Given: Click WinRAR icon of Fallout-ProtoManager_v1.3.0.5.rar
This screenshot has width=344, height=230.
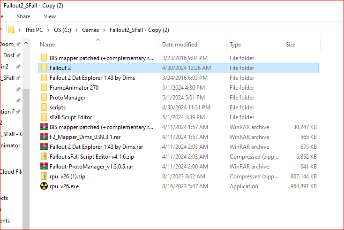Looking at the screenshot, I should [x=44, y=167].
